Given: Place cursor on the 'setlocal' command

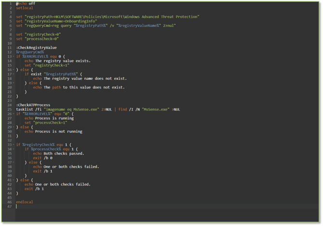Looking at the screenshot, I should 24,8.
